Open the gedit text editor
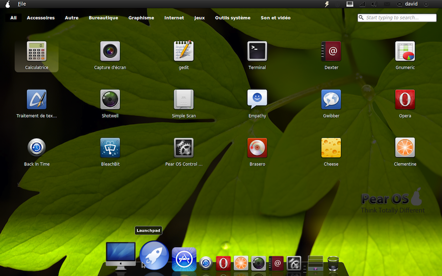The width and height of the screenshot is (442, 276). coord(184,50)
